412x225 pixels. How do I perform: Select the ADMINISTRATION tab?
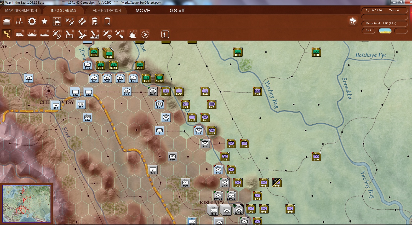pyautogui.click(x=107, y=10)
